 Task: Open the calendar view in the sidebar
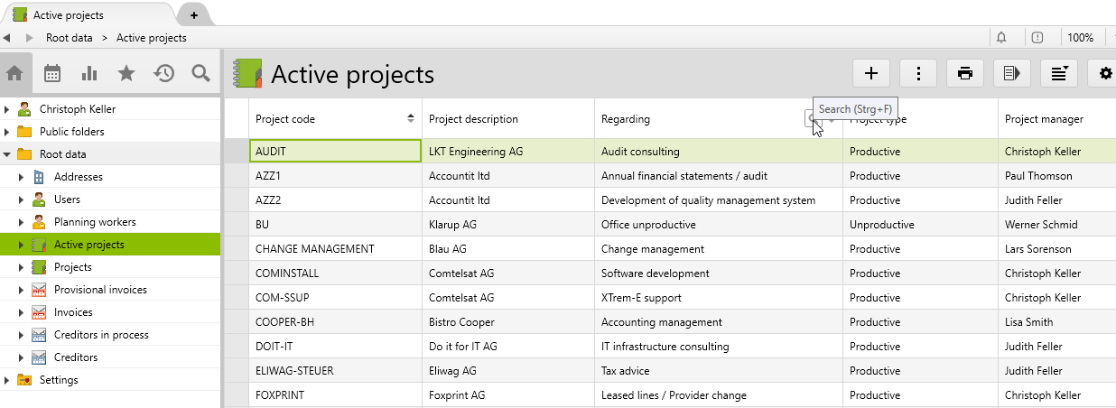[x=52, y=74]
